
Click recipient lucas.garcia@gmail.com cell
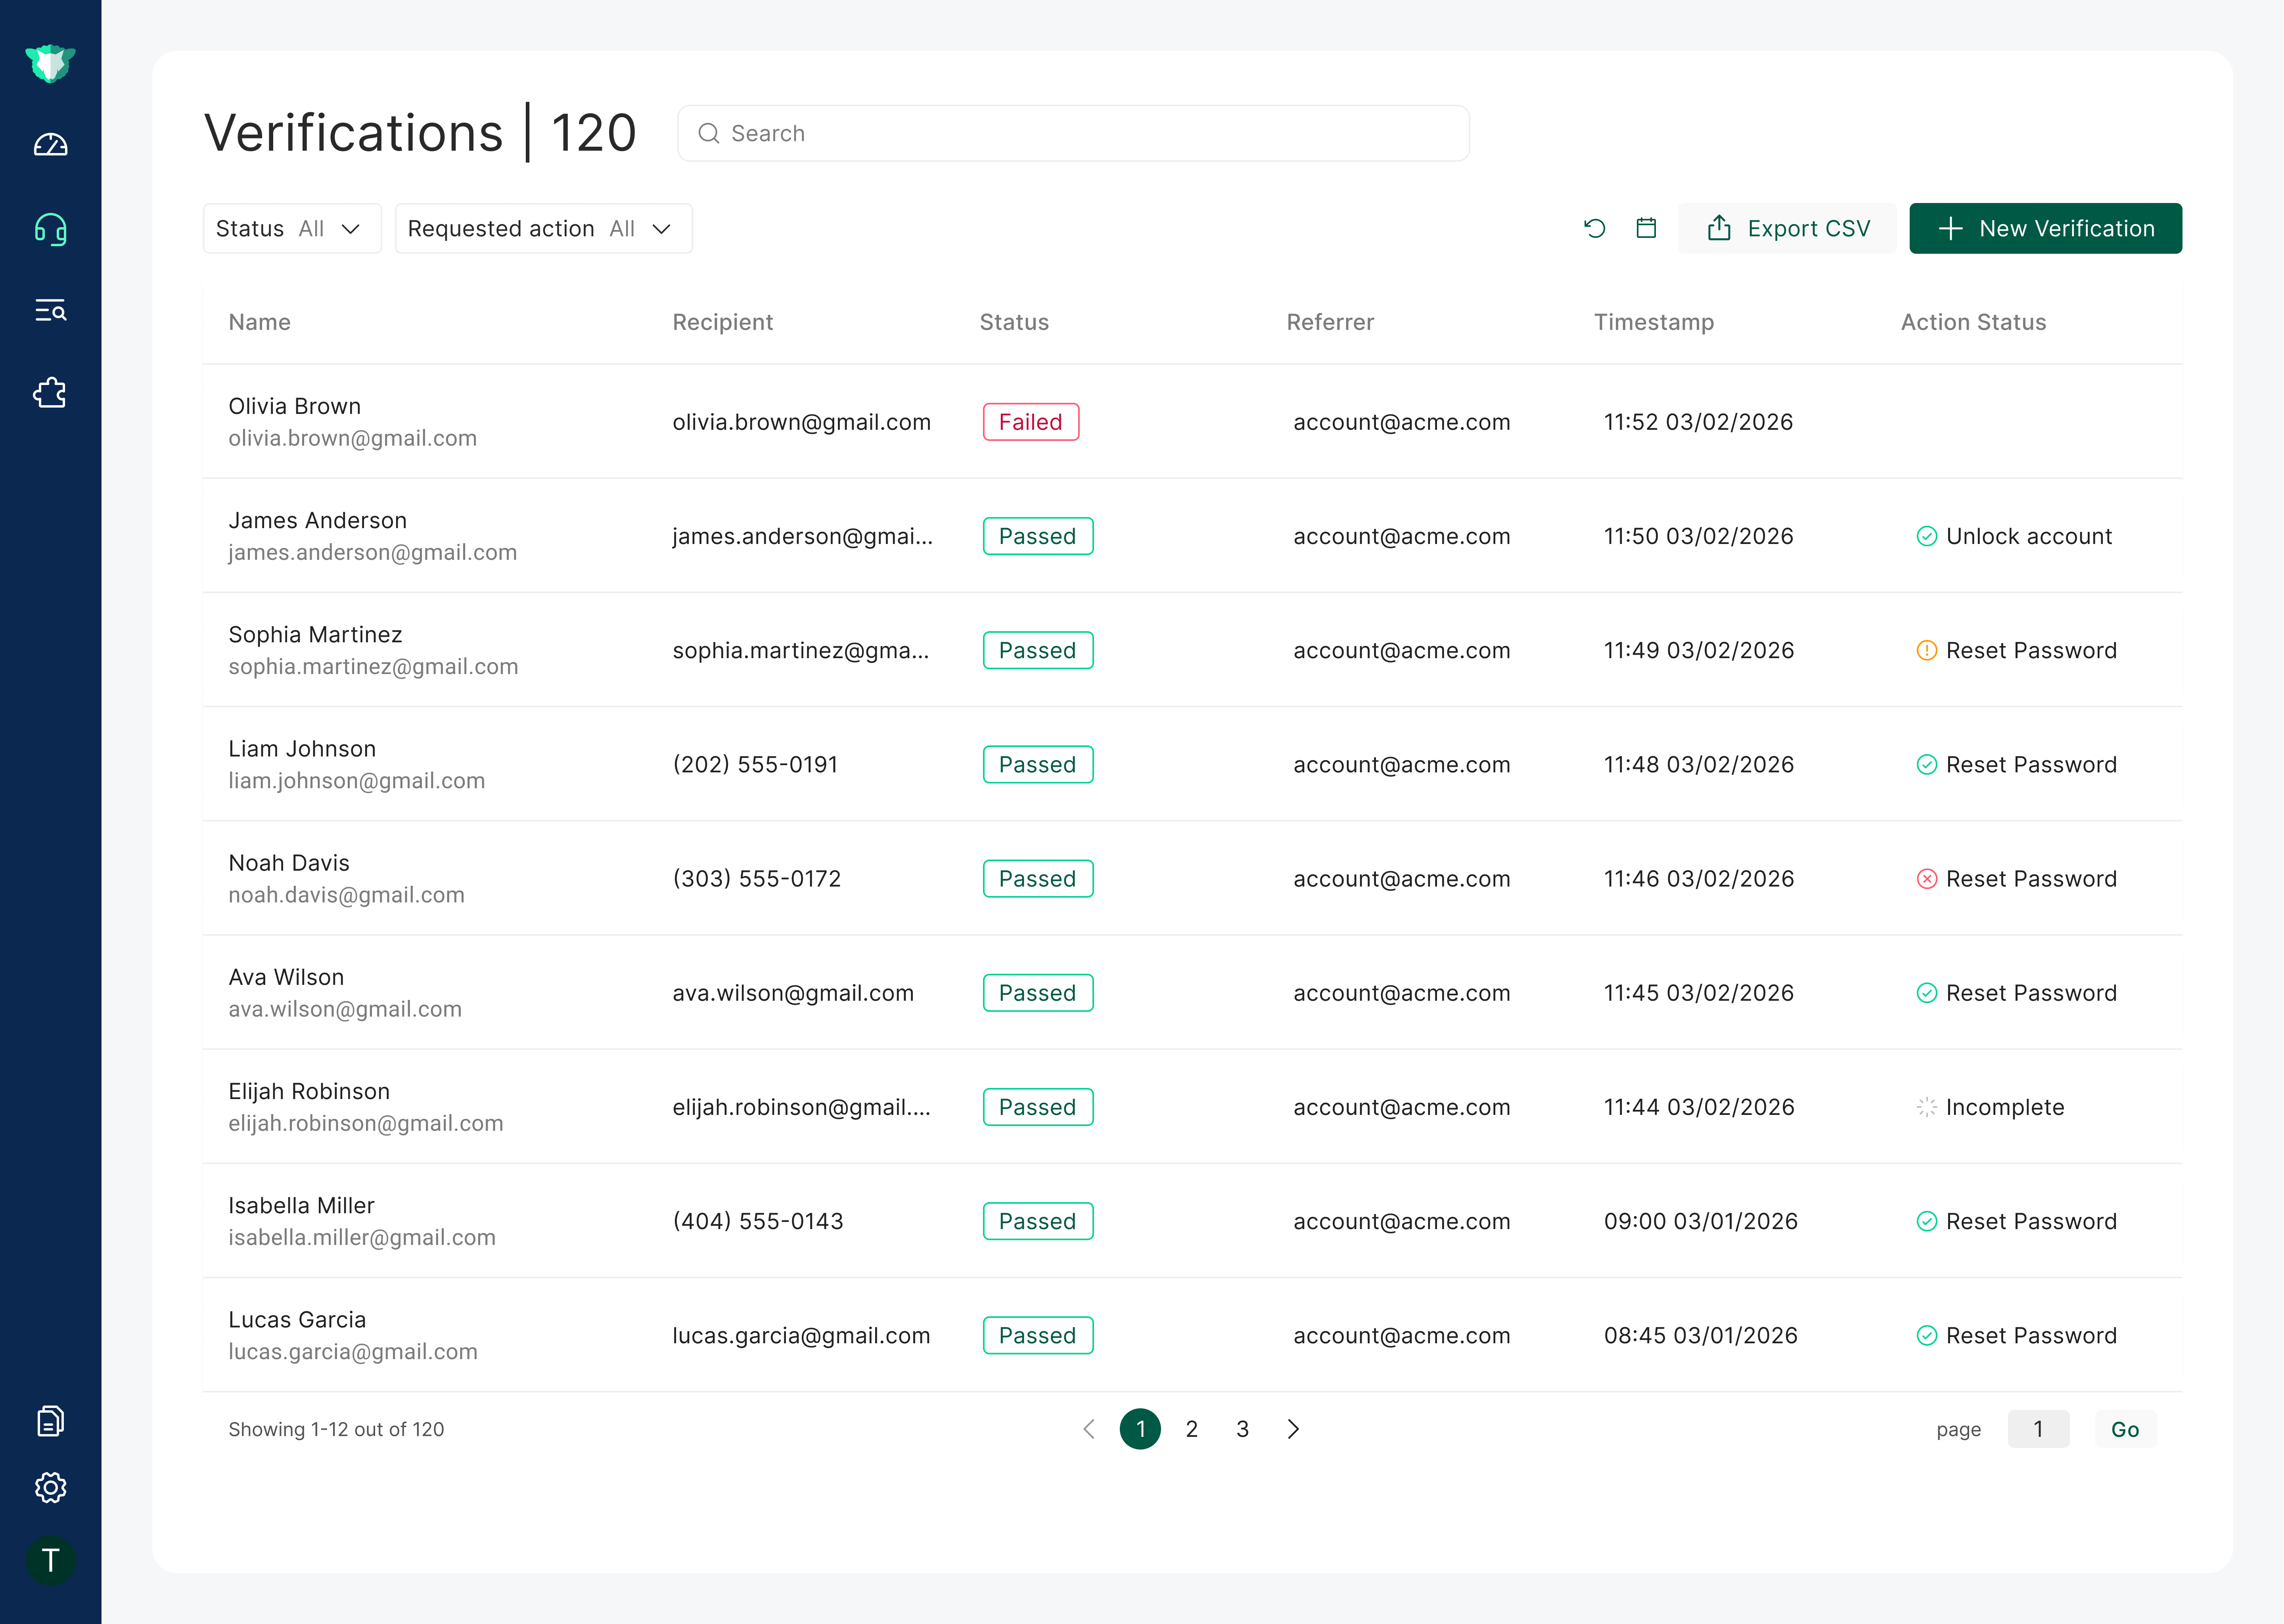click(801, 1336)
